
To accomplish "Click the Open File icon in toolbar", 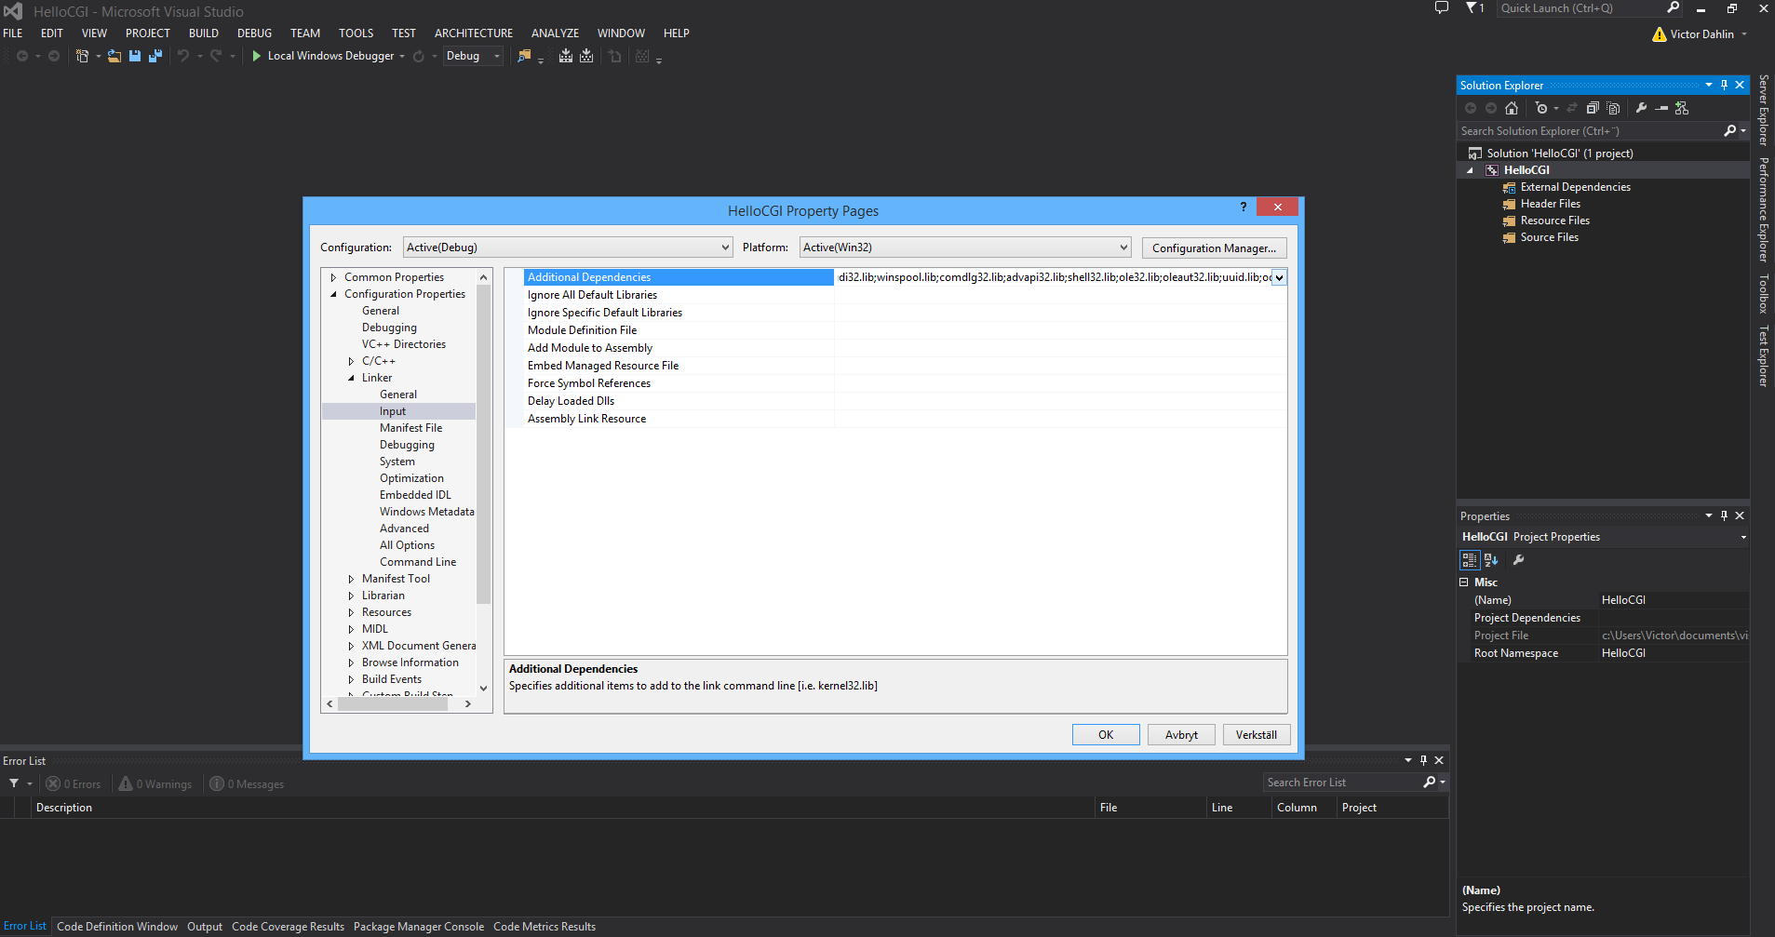I will click(x=114, y=56).
